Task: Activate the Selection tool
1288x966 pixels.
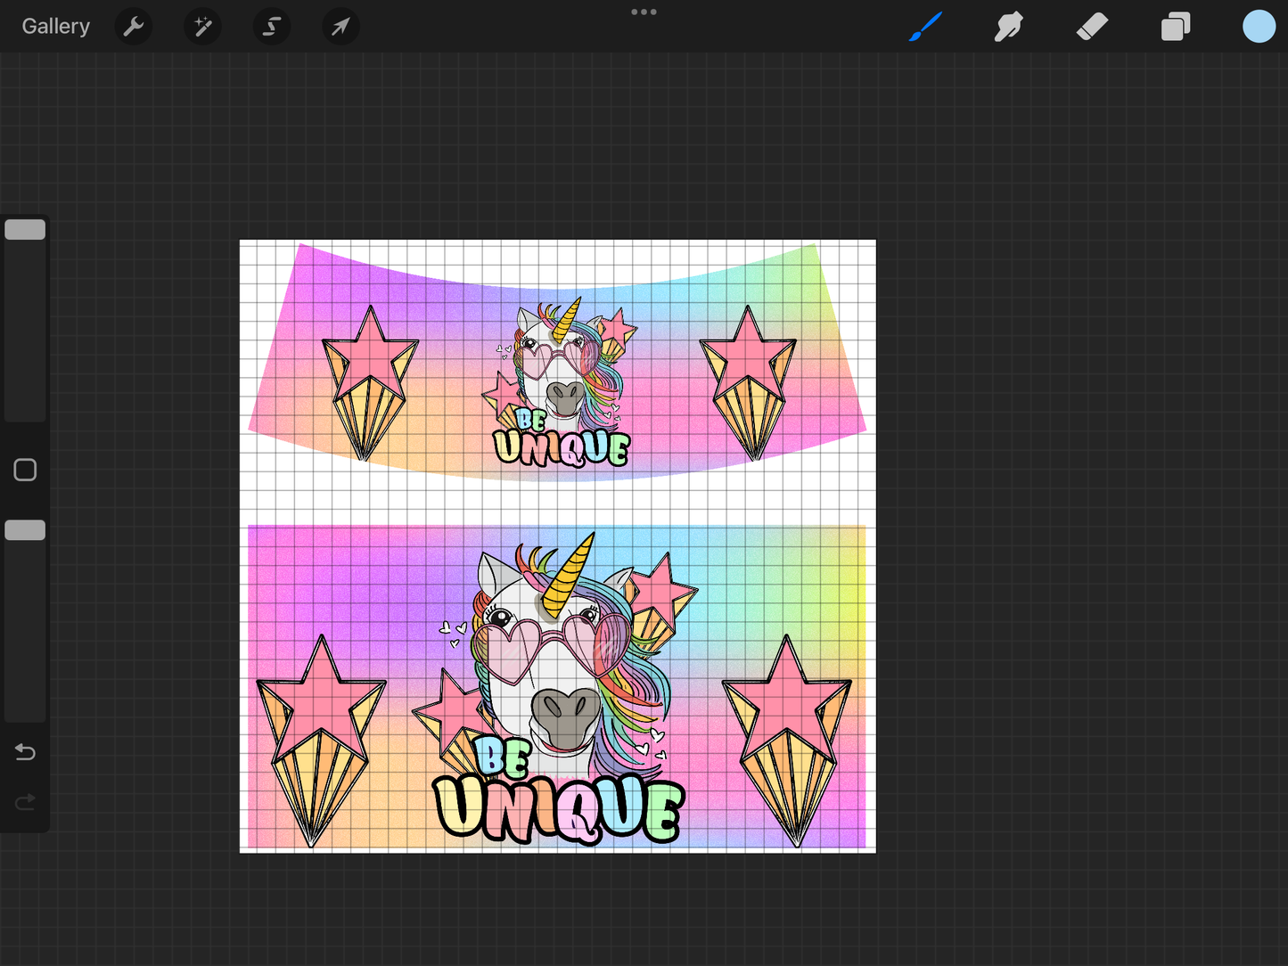Action: point(271,26)
